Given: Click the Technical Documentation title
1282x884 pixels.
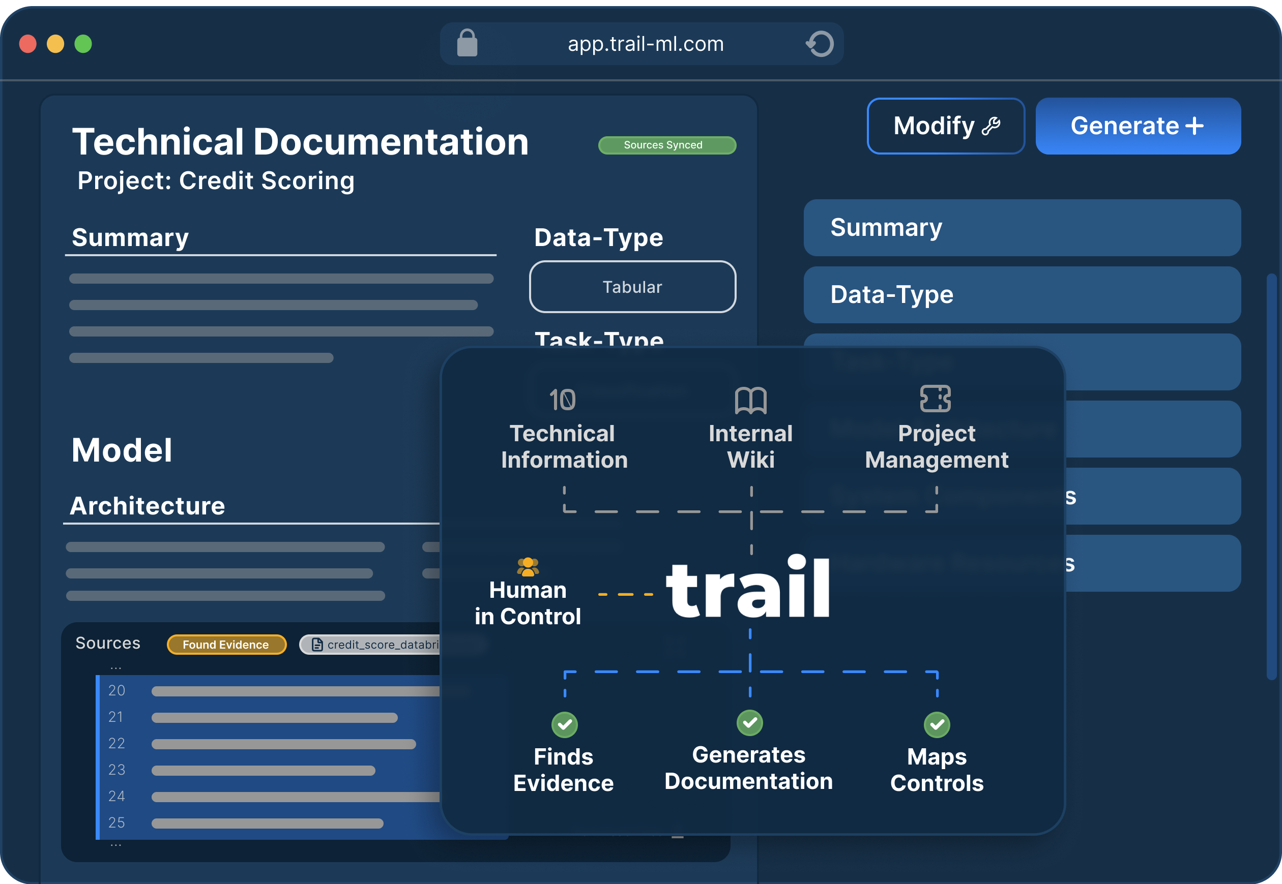Looking at the screenshot, I should pyautogui.click(x=301, y=142).
